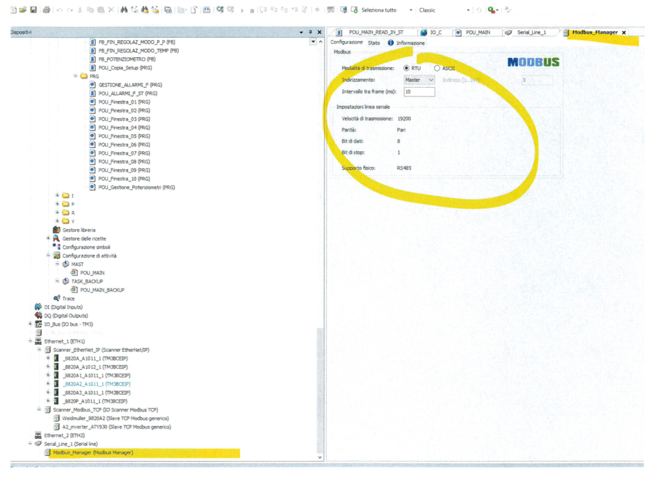Select the ASCII transmission mode
This screenshot has width=657, height=486.
coord(437,68)
